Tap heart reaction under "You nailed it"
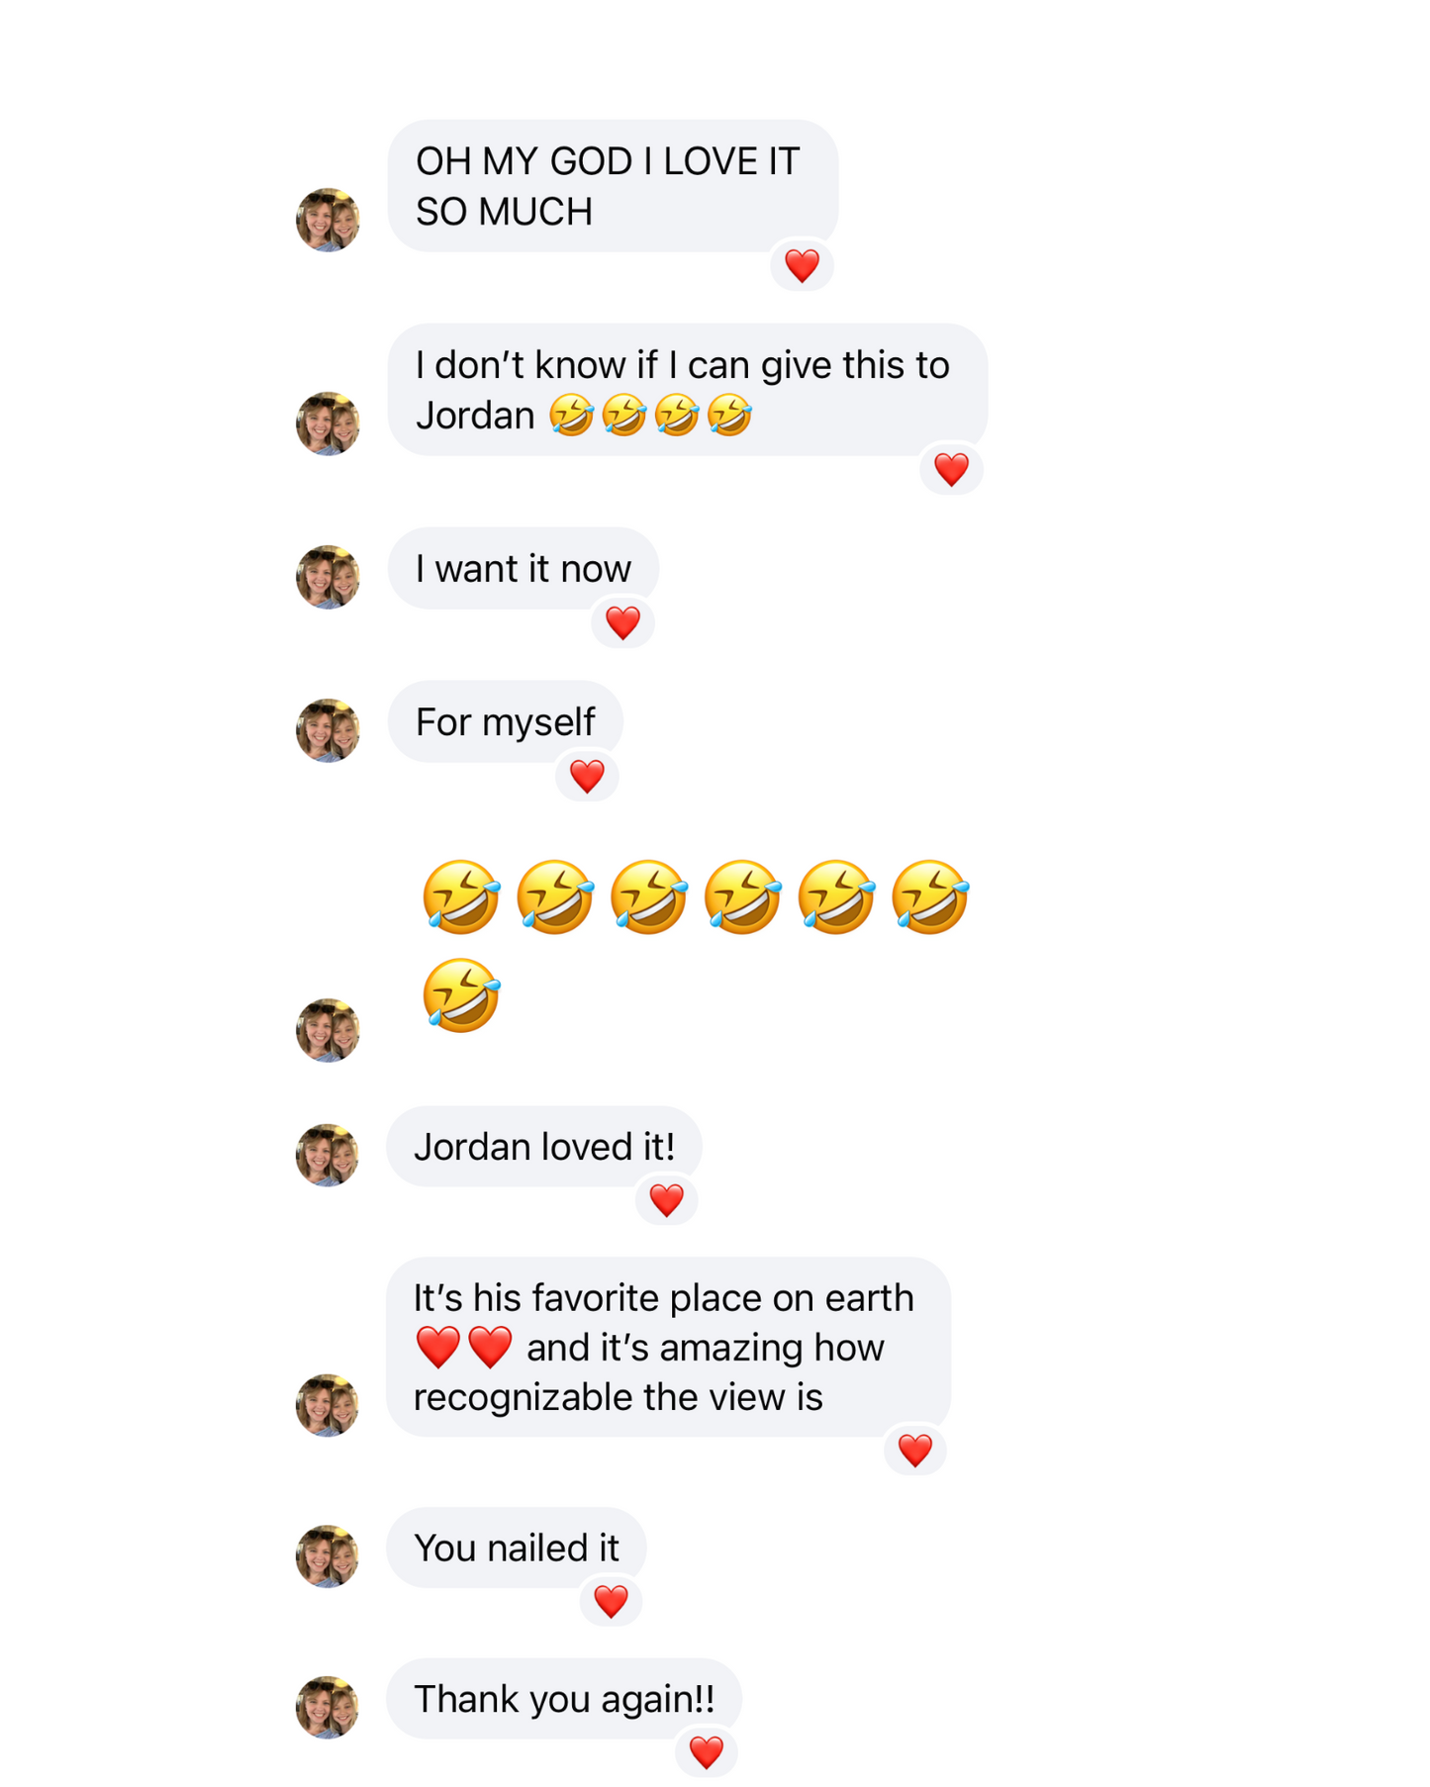Screen dimensions: 1430x1787 click(x=611, y=1601)
